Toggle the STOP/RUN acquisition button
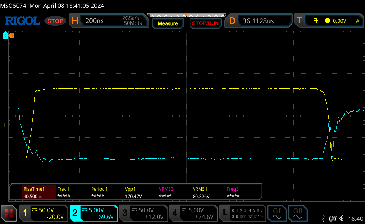Screen dimensions: 365x224 pos(205,23)
